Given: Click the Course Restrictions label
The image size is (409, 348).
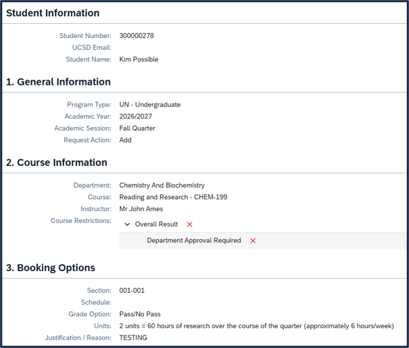Looking at the screenshot, I should click(x=81, y=221).
